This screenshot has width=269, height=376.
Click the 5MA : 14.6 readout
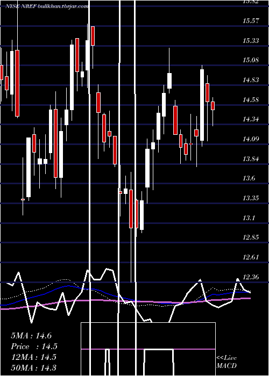31,336
